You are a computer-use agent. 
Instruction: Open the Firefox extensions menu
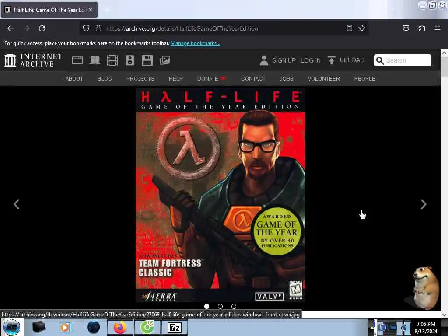pyautogui.click(x=422, y=28)
